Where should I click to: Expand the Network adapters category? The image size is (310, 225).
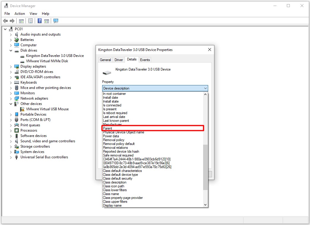(x=11, y=98)
